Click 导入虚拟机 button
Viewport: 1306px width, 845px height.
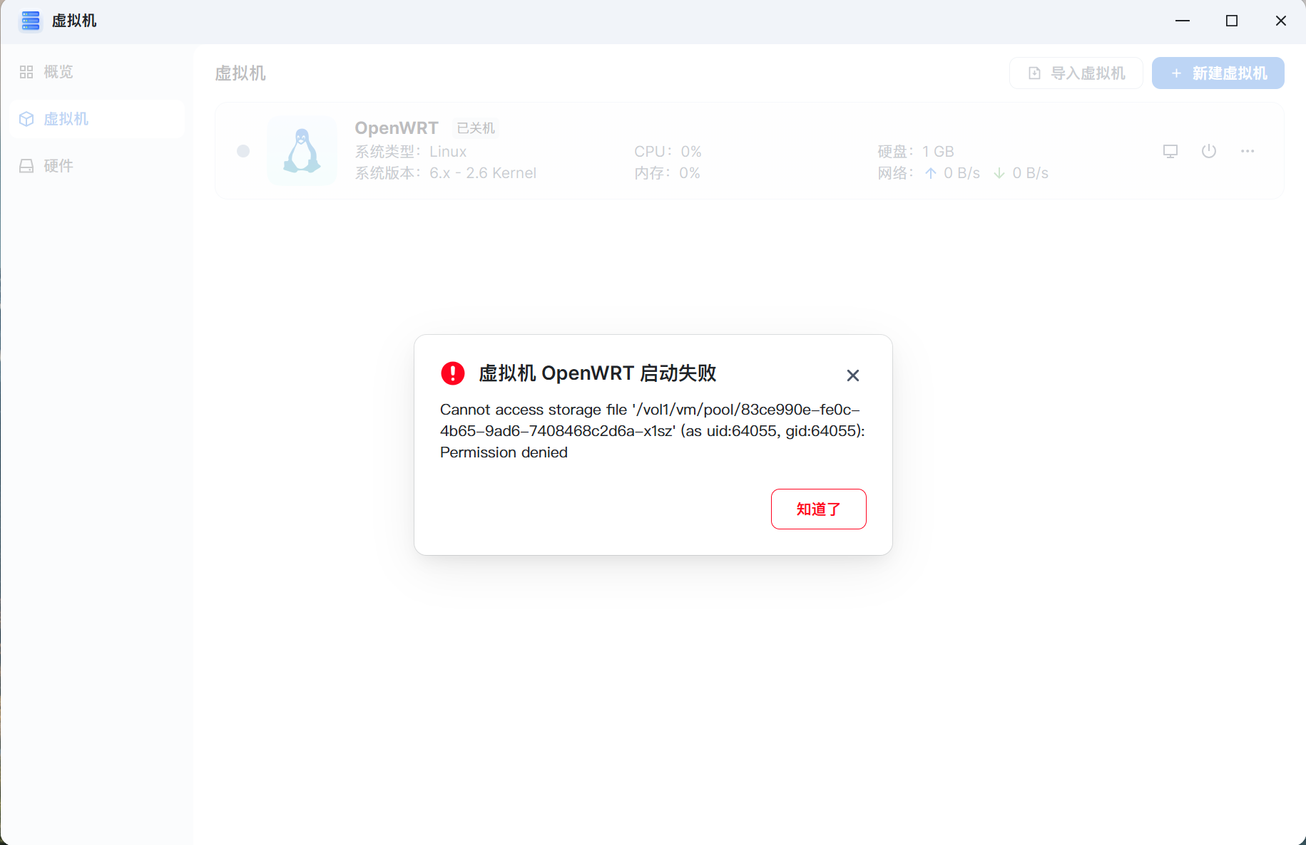(x=1076, y=73)
